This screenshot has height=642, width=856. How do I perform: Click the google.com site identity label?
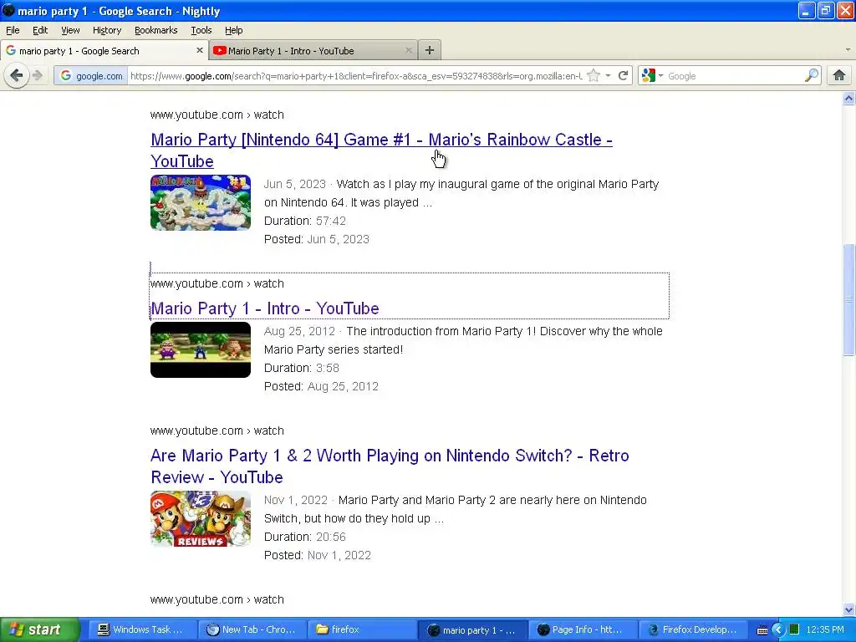click(99, 76)
